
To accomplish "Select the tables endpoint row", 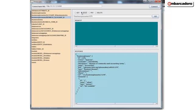I will 51,47.
